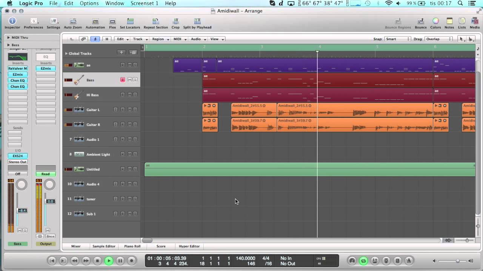This screenshot has width=483, height=271.
Task: Open the Piano Roll tab
Action: (x=132, y=246)
